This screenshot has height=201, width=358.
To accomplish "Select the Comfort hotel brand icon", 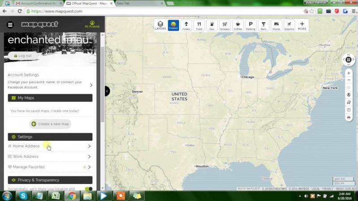I will [x=173, y=25].
